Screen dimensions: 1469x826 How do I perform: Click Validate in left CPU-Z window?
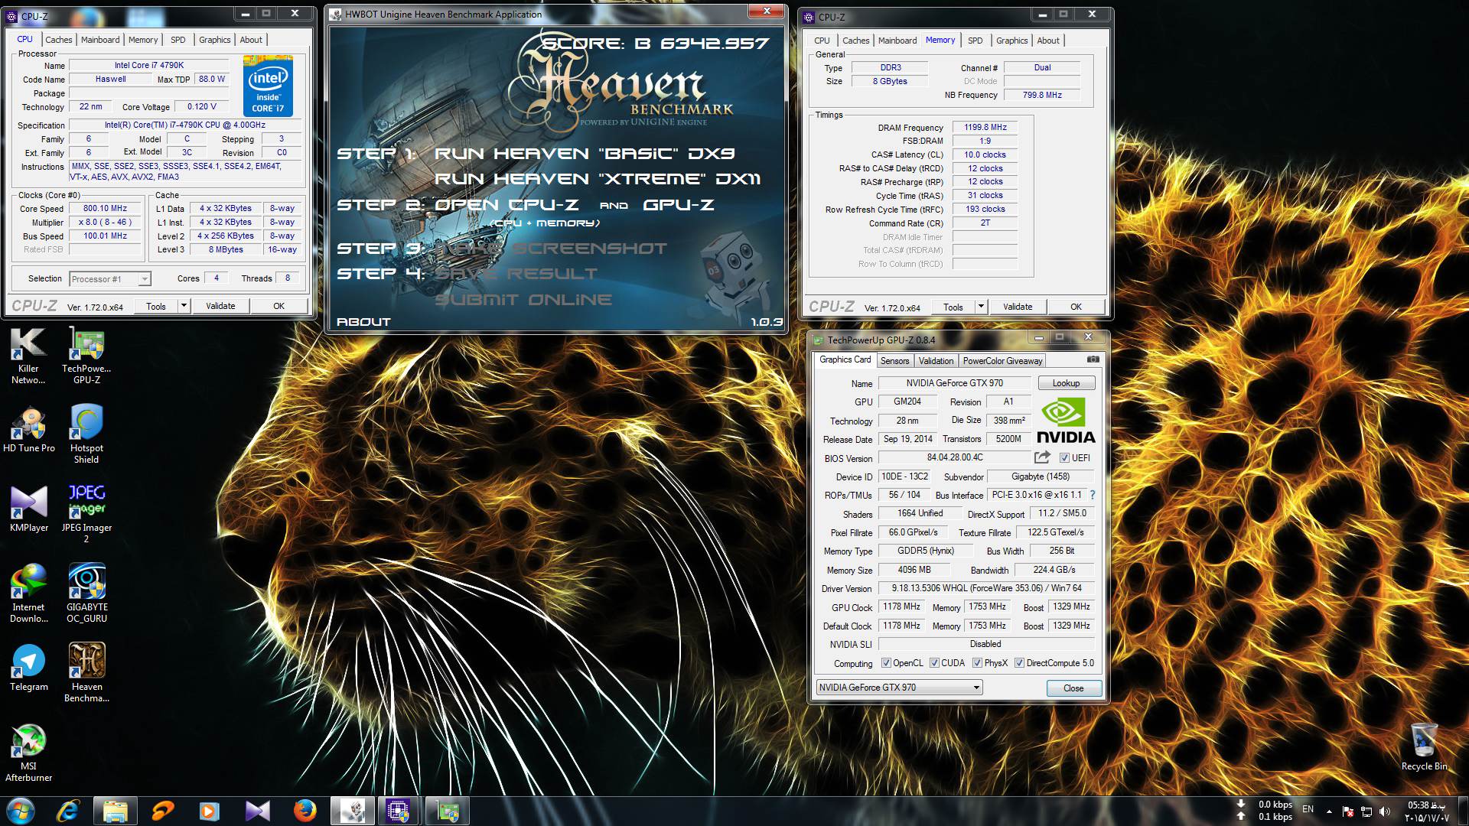click(x=220, y=306)
